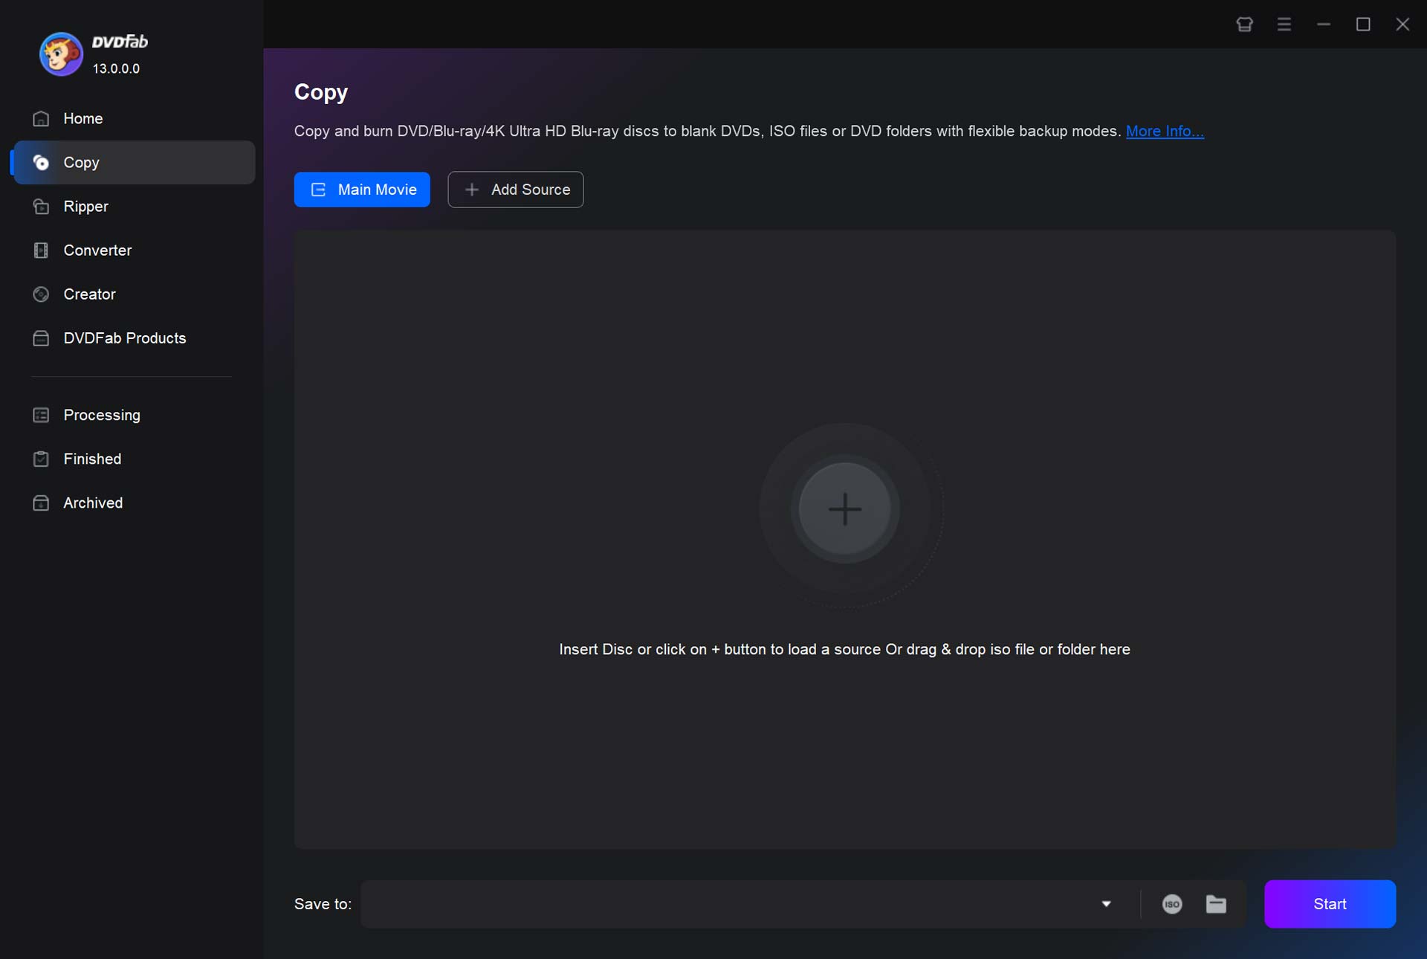This screenshot has height=959, width=1427.
Task: Click the drag and drop instruction text
Action: click(844, 649)
